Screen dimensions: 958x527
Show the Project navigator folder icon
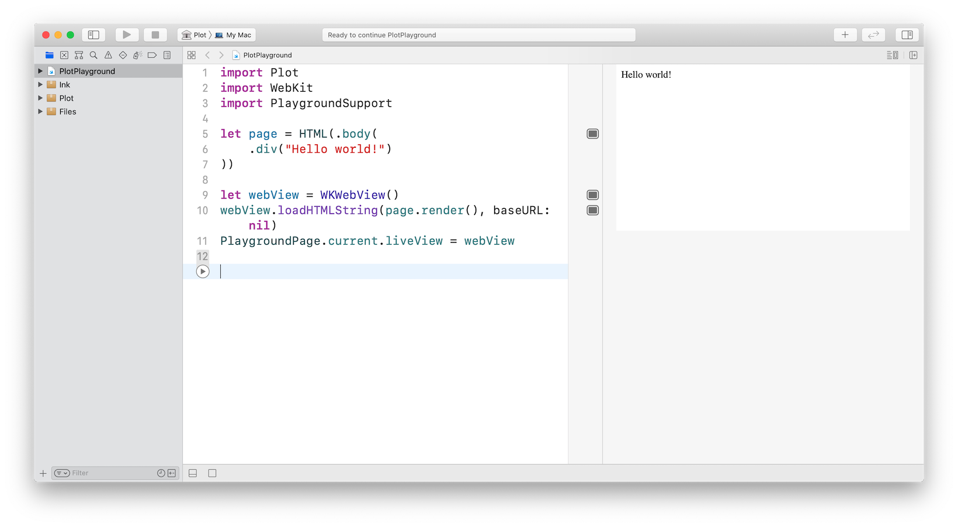50,55
